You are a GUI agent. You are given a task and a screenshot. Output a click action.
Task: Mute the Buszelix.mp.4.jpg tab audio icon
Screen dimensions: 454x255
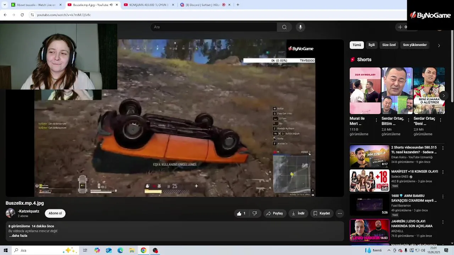tap(111, 5)
